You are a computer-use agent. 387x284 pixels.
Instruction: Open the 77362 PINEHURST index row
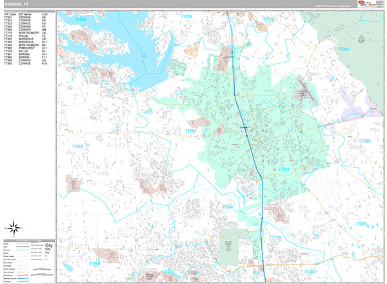[x=27, y=48]
